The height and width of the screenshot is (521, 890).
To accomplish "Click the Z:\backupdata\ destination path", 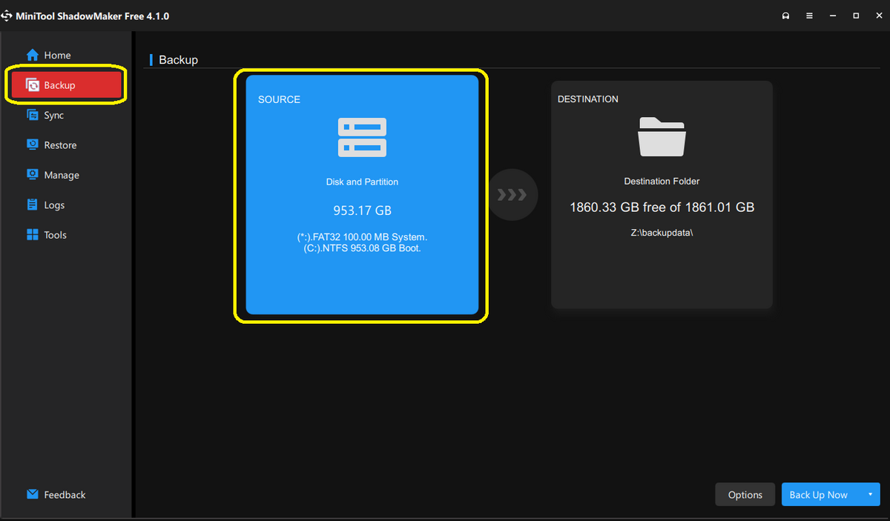I will [x=662, y=232].
